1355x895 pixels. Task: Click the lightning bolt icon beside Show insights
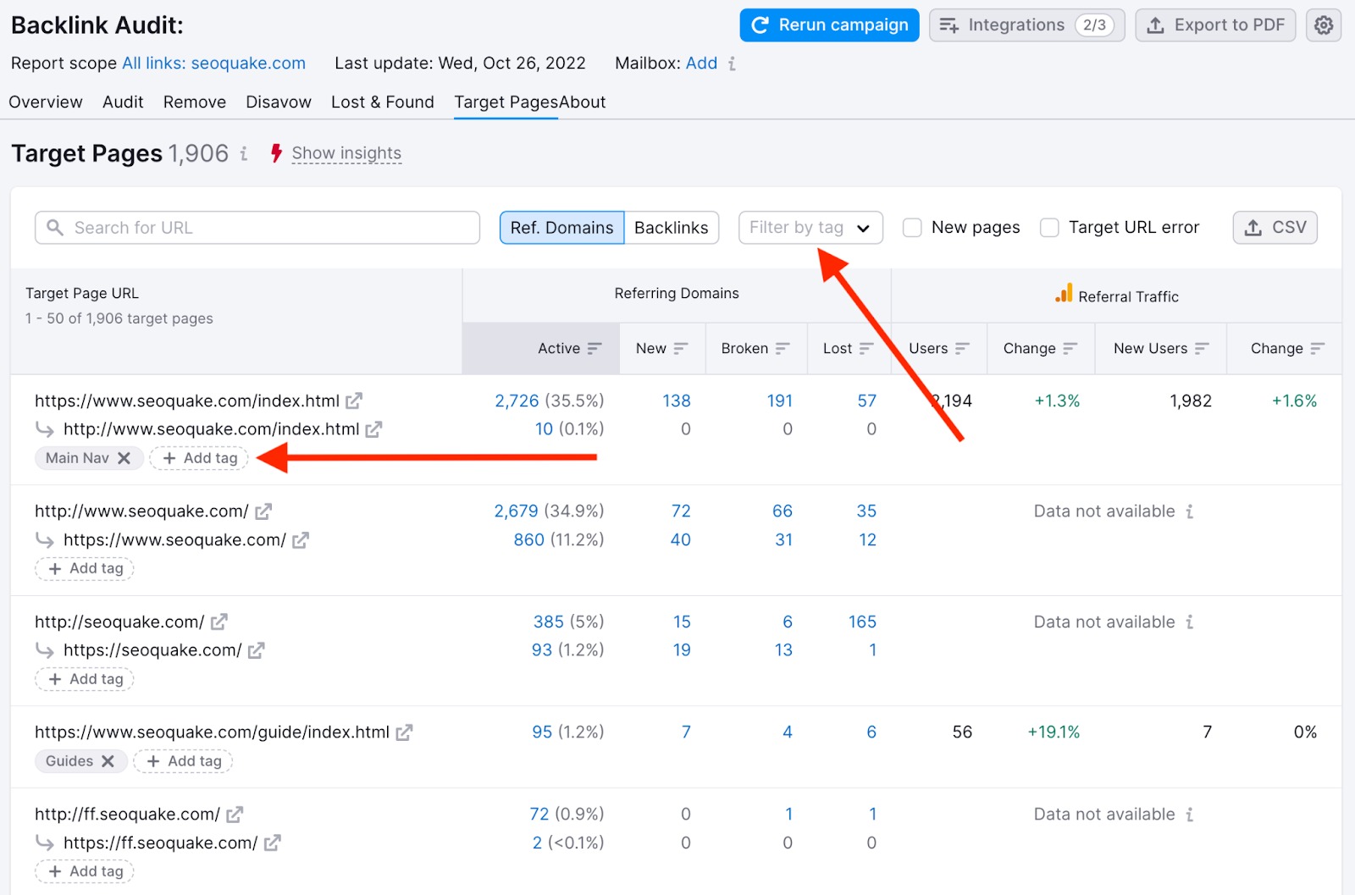pyautogui.click(x=276, y=153)
